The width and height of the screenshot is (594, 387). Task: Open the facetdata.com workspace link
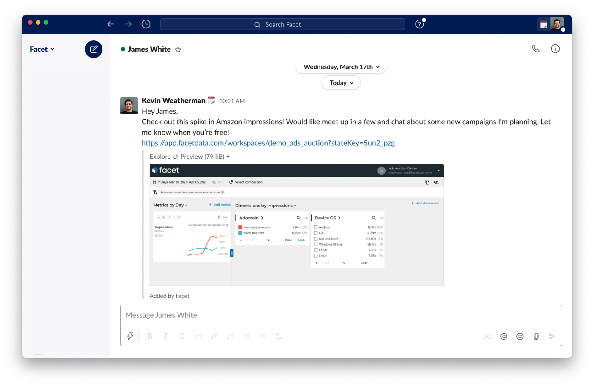(268, 143)
